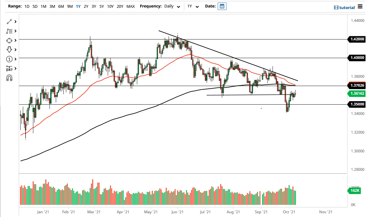Click the Fibonacci retracement tool icon
The height and width of the screenshot is (217, 367).
click(x=9, y=31)
